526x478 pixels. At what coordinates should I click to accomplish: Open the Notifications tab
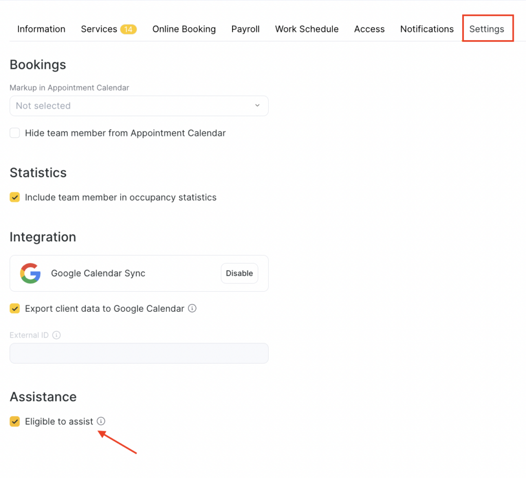427,29
